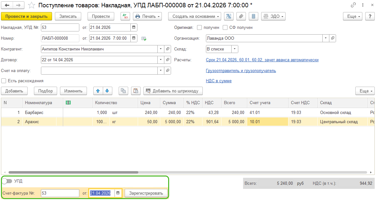Screen dimensions: 376x200
Task: Move table row up
Action: pos(98,91)
